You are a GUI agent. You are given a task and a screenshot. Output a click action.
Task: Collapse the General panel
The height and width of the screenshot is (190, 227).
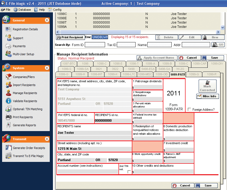(x=47, y=20)
